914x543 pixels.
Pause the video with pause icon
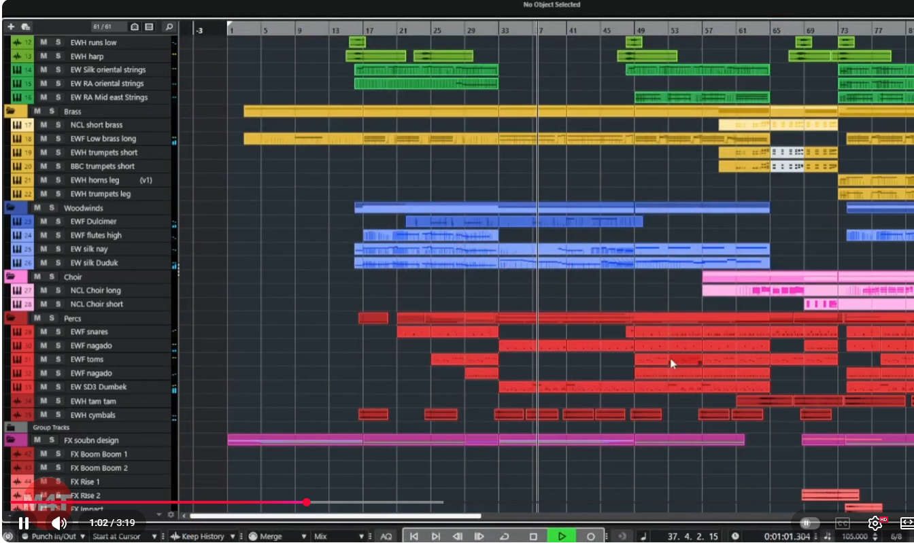pyautogui.click(x=23, y=523)
